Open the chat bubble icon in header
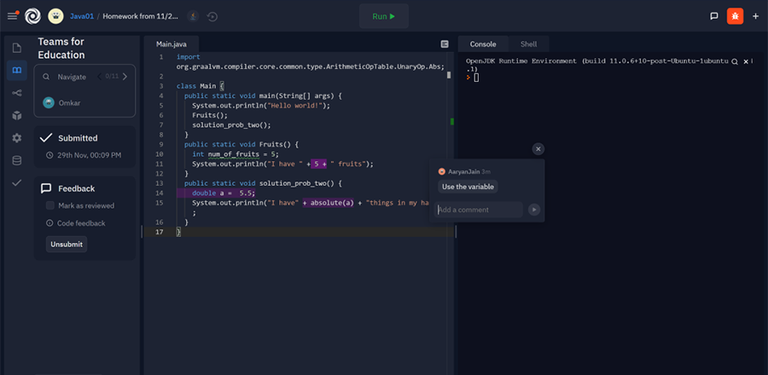Image resolution: width=768 pixels, height=375 pixels. point(713,16)
